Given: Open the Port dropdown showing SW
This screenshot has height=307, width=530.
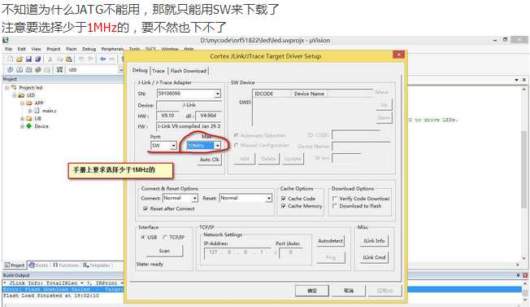Looking at the screenshot, I should point(173,146).
